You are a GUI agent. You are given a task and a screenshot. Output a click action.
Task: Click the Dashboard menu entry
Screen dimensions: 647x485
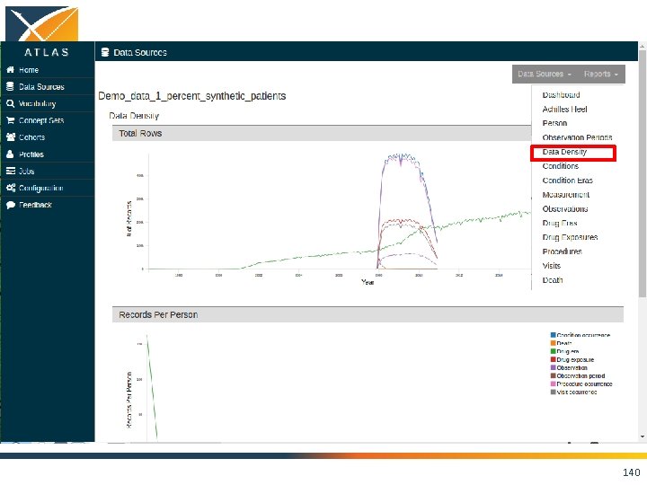561,95
